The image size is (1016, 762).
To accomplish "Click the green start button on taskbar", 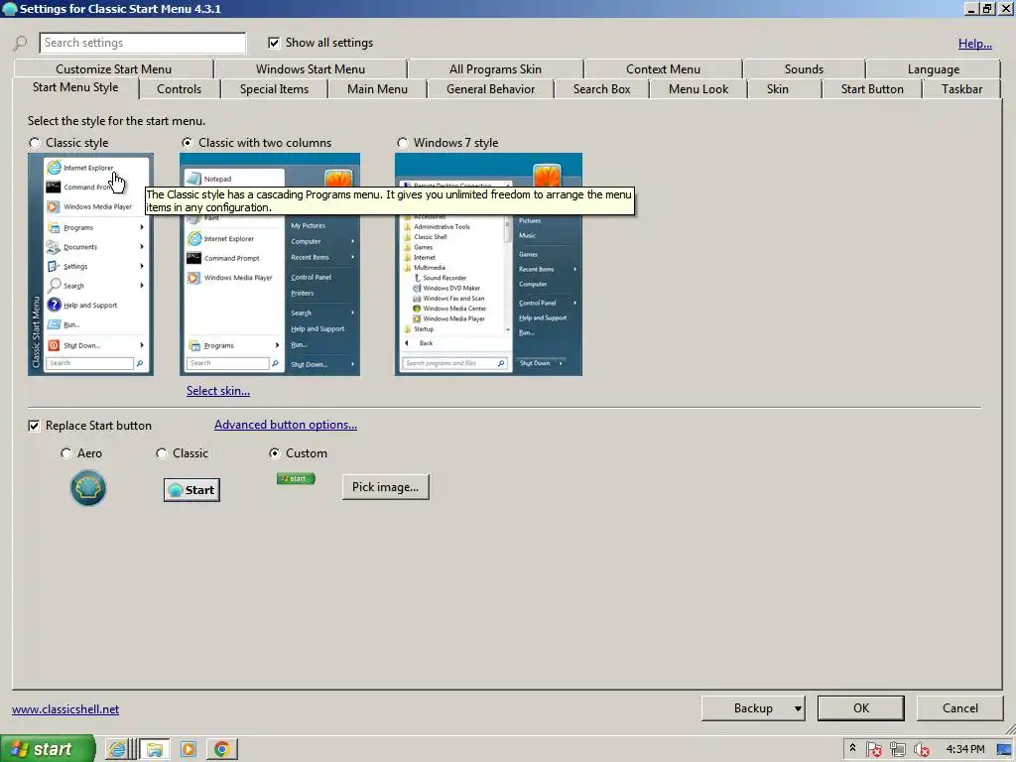I will 48,749.
